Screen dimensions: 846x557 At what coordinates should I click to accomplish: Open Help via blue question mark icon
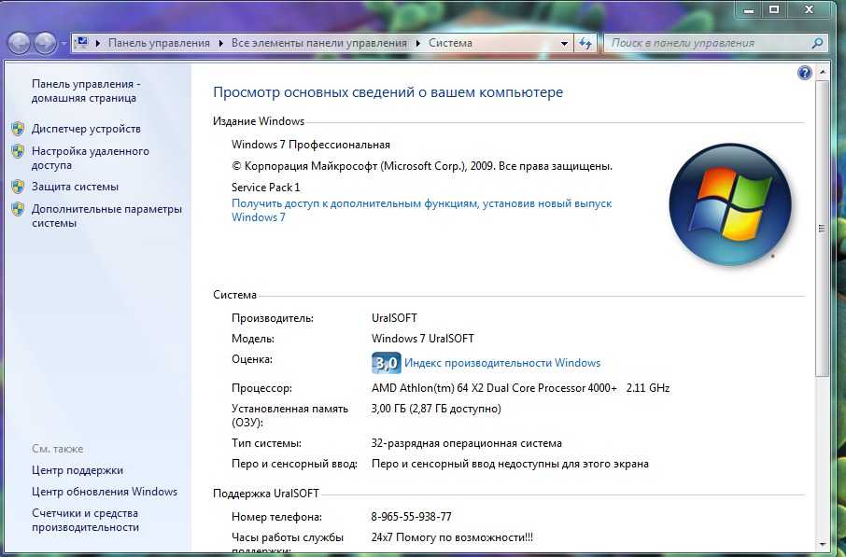pyautogui.click(x=804, y=73)
